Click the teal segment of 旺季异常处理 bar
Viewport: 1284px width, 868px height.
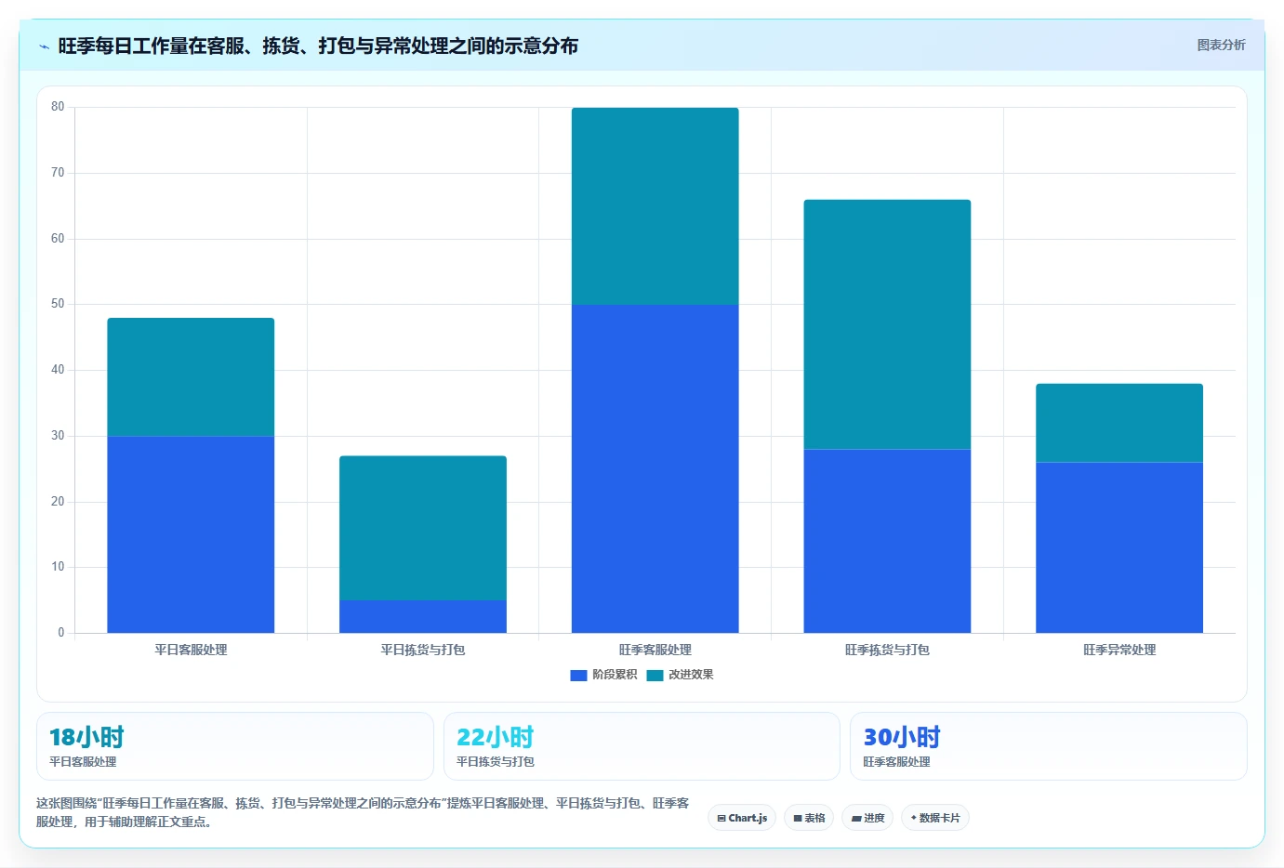click(1119, 423)
